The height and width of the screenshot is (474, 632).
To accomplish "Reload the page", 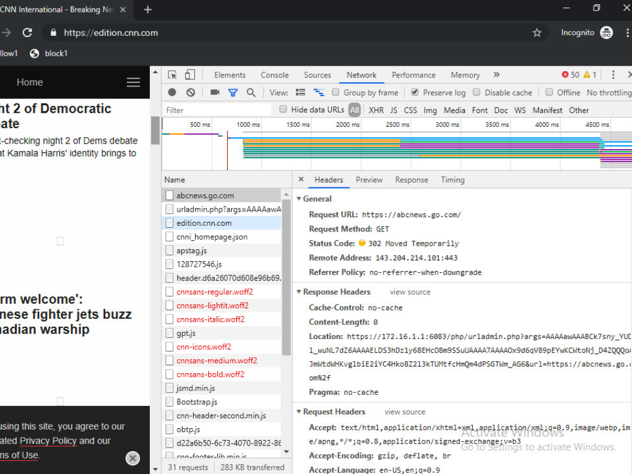I will 27,33.
